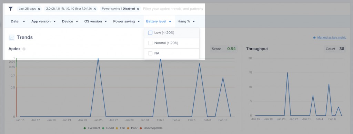
Task: Click the Apdex peak at Feb 7
Action: (200, 64)
